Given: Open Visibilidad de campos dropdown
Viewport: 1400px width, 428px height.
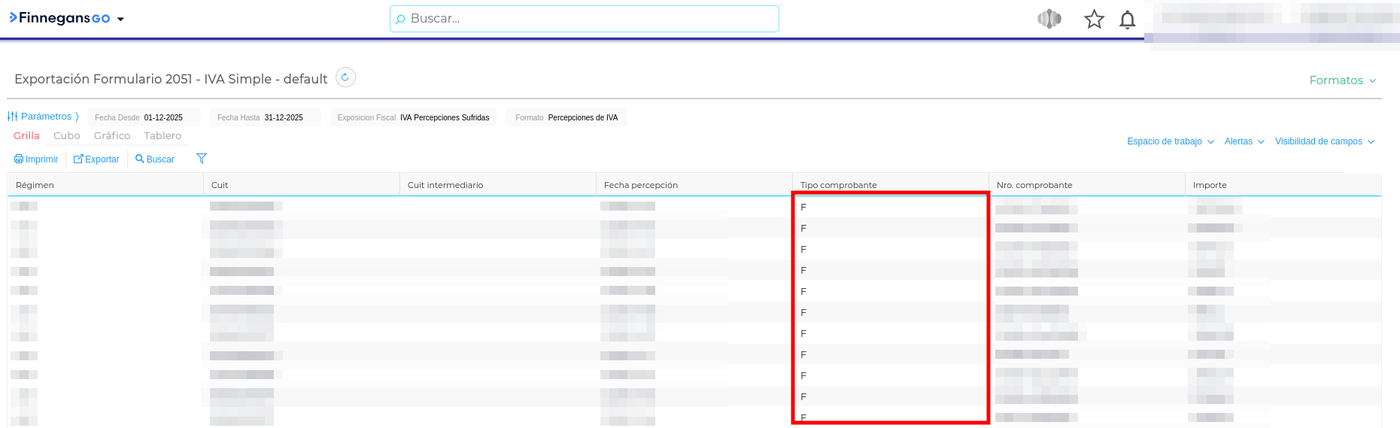Looking at the screenshot, I should coord(1324,141).
